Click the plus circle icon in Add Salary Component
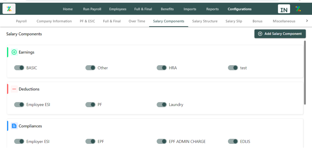The width and height of the screenshot is (312, 150). [260, 34]
